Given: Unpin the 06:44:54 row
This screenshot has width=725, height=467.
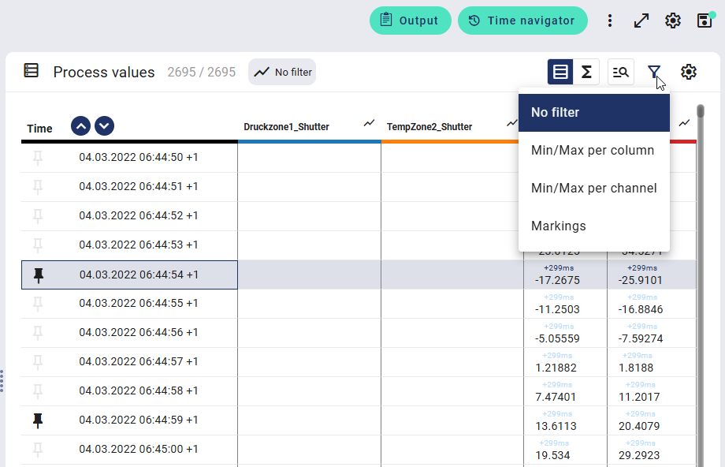Looking at the screenshot, I should pyautogui.click(x=38, y=275).
